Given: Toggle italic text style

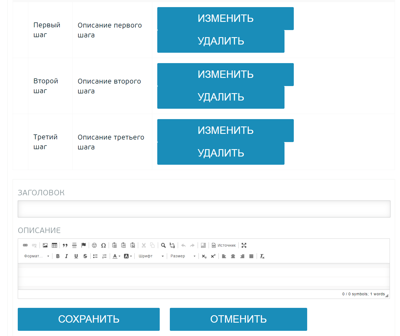Looking at the screenshot, I should [x=67, y=256].
